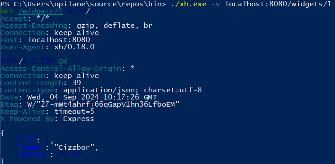
Task: Click the Host value localhost:8080
Action: [59, 40]
